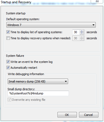Click the grayed recovery options seconds field
Screen dimensions: 104x122
tap(76, 38)
